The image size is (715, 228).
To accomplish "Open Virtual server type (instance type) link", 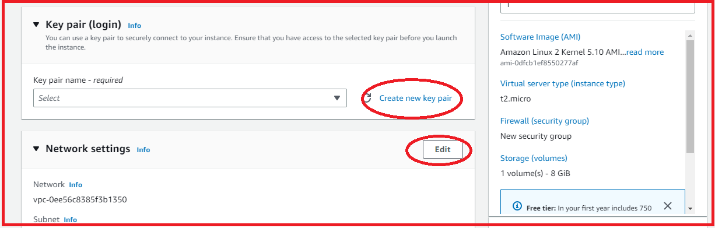I will [563, 83].
